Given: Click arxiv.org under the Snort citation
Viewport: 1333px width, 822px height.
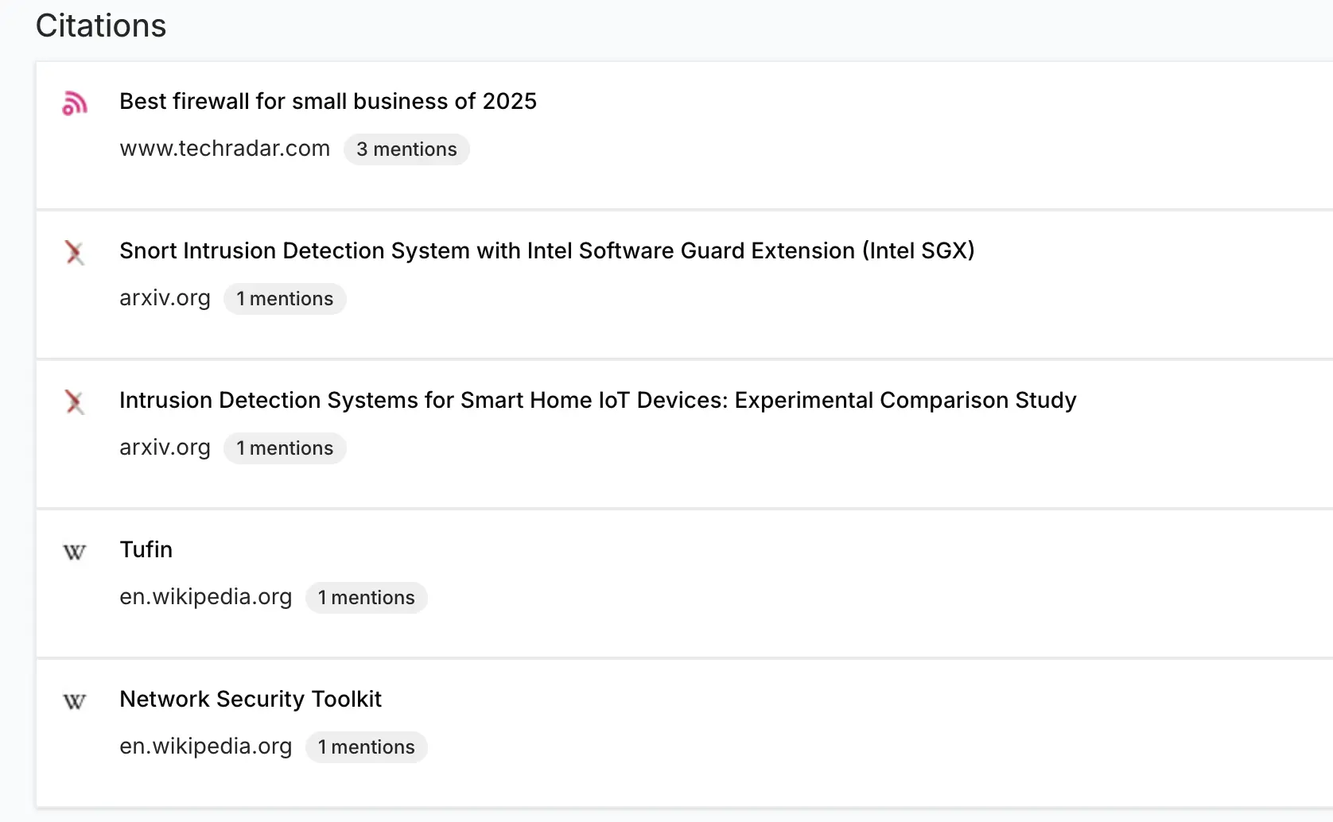Looking at the screenshot, I should 165,298.
